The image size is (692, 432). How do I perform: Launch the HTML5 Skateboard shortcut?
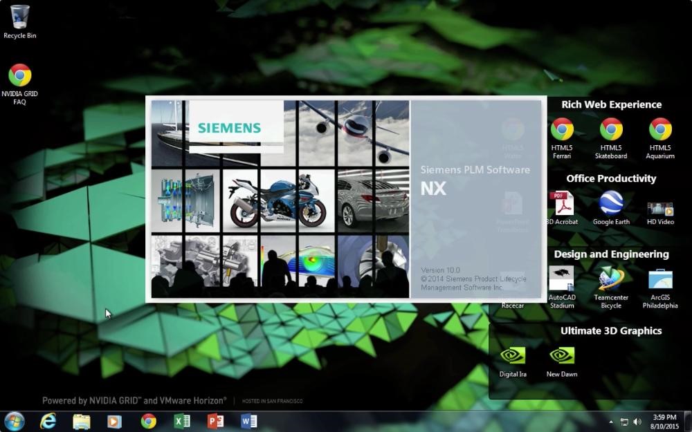click(x=611, y=138)
